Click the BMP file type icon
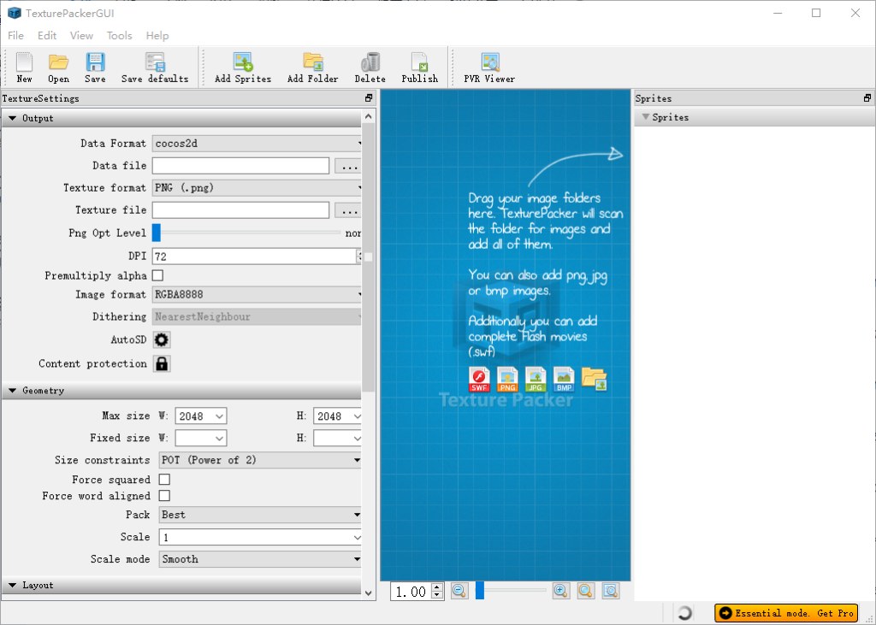876x625 pixels. click(564, 380)
